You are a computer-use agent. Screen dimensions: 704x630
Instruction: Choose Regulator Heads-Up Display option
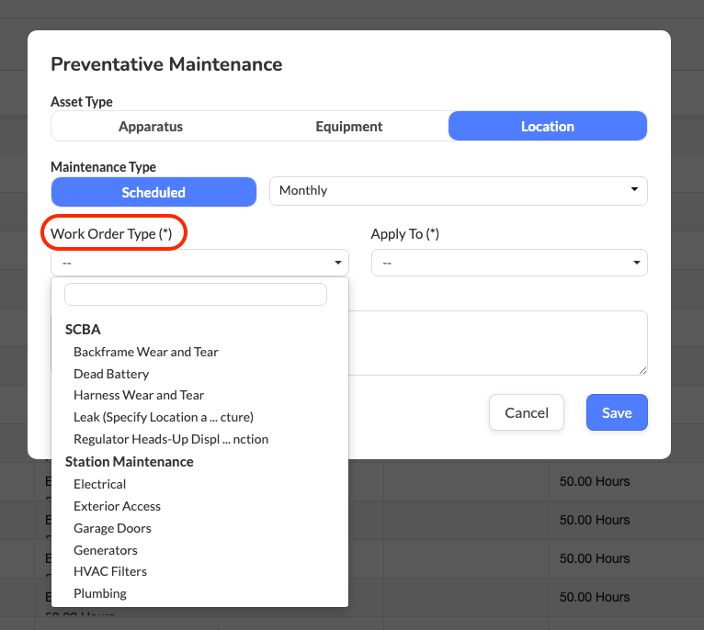(x=171, y=439)
